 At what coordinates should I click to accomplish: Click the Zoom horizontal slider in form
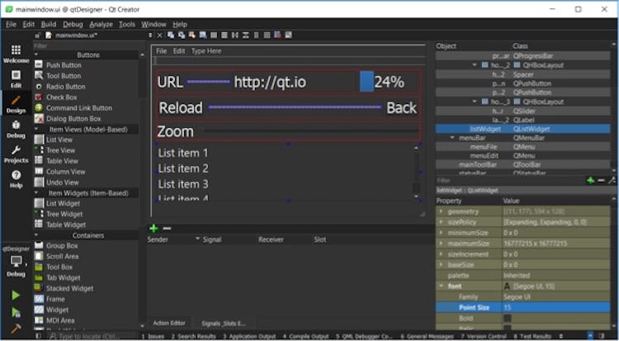(310, 131)
